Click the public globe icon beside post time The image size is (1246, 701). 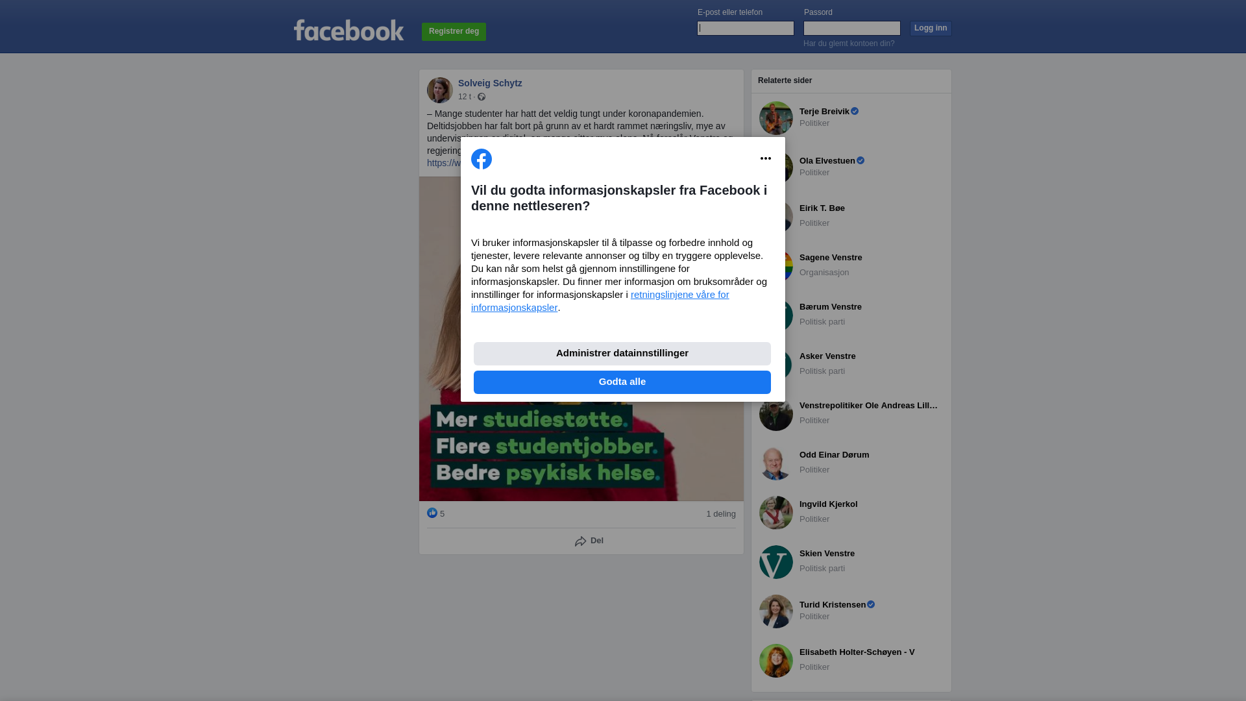482,97
